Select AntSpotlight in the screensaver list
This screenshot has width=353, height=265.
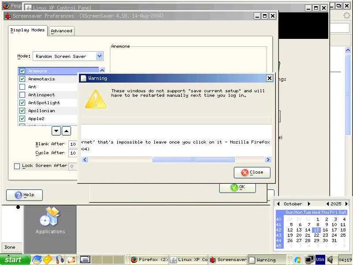[44, 103]
